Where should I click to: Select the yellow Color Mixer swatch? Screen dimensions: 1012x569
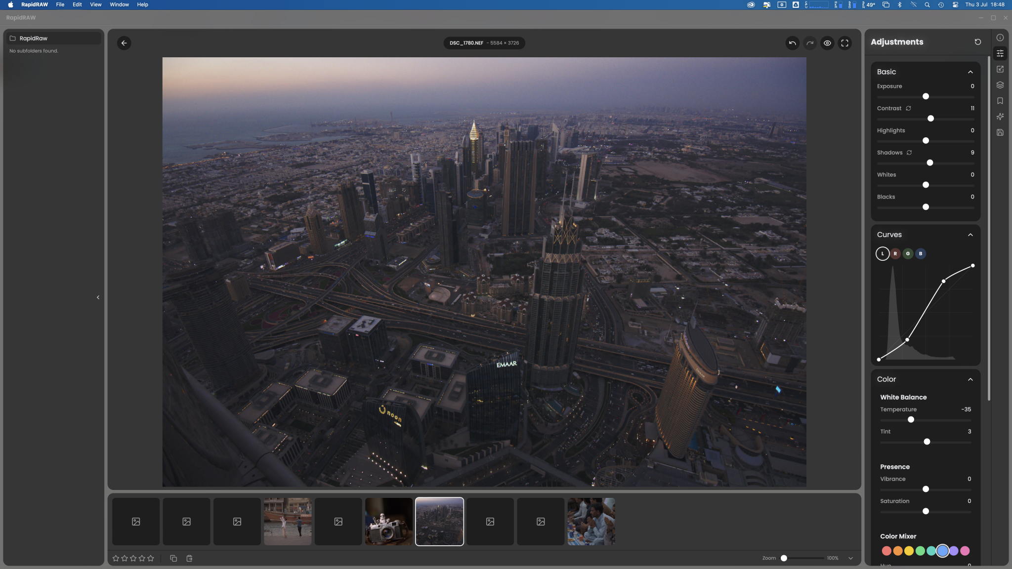click(909, 551)
